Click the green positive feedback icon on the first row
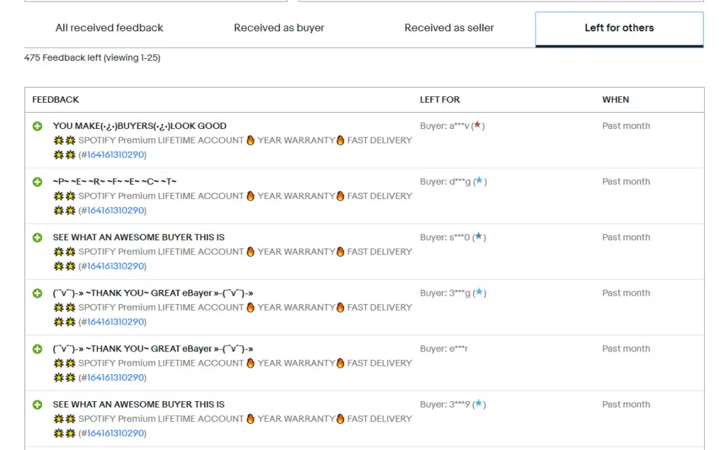Screen dimensions: 726x450 coord(38,125)
